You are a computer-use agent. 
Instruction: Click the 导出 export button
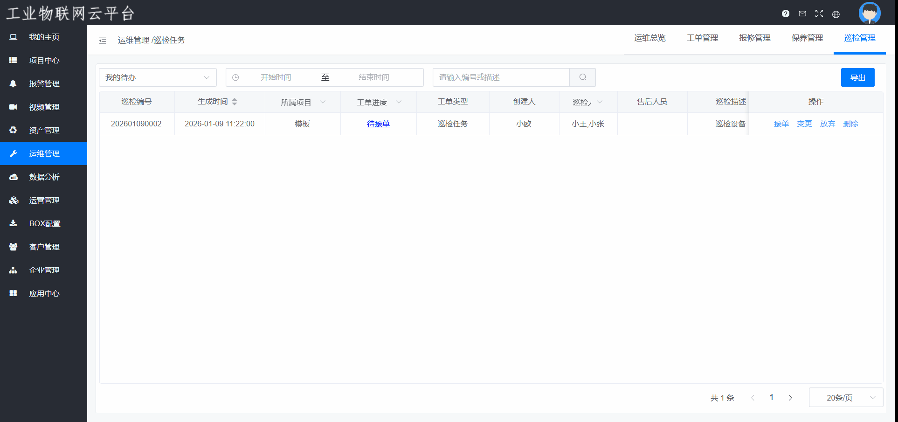click(857, 77)
